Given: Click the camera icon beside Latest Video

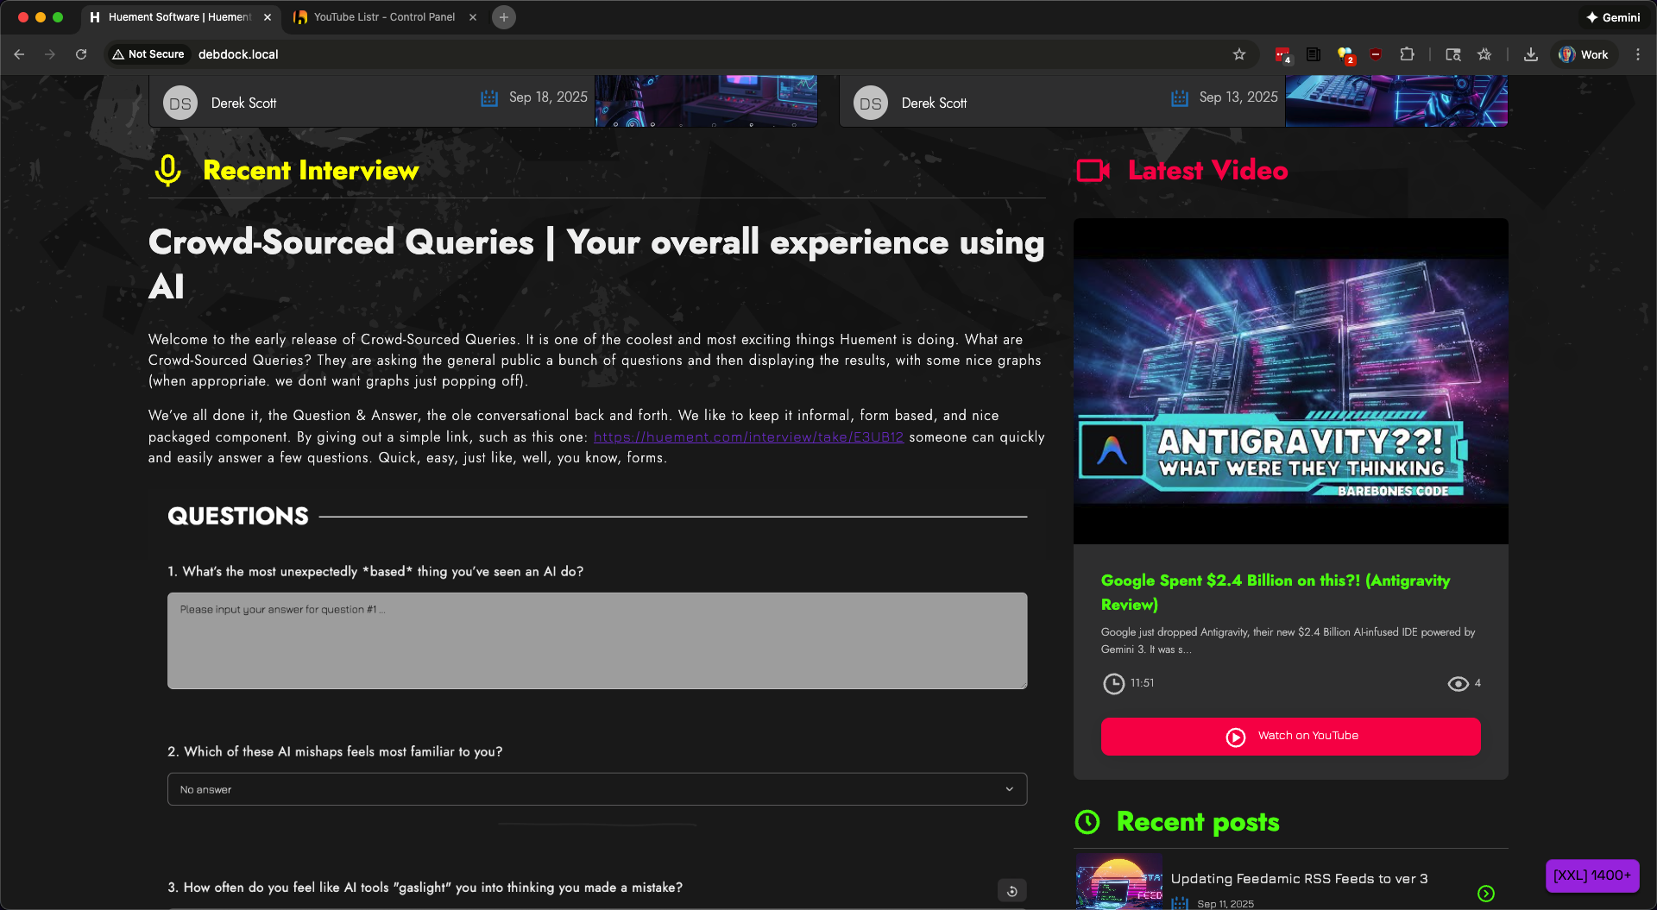Looking at the screenshot, I should point(1093,171).
